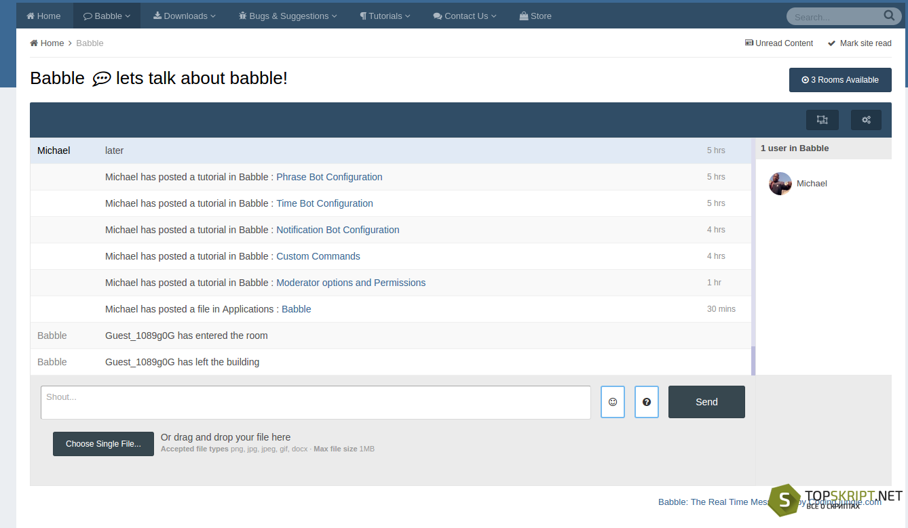Click Michael's avatar in user list
The height and width of the screenshot is (528, 908).
coord(780,184)
